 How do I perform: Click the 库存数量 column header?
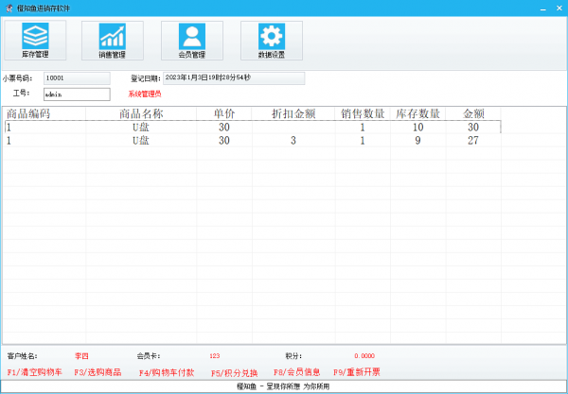pyautogui.click(x=417, y=113)
